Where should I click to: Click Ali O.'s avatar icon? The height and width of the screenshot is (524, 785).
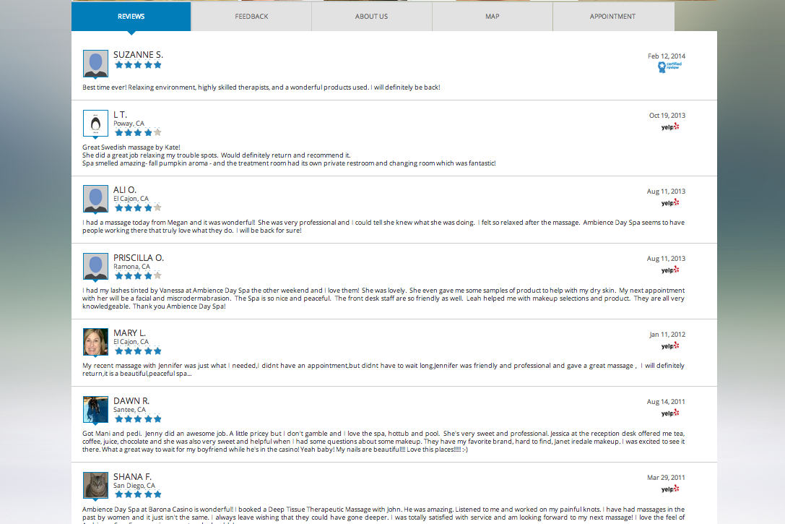[95, 198]
